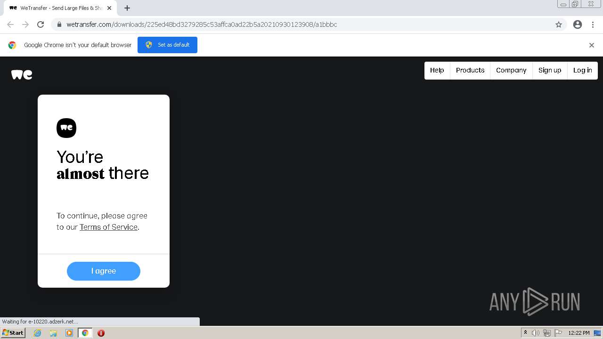This screenshot has width=603, height=339.
Task: Open the Products menu item
Action: (470, 70)
